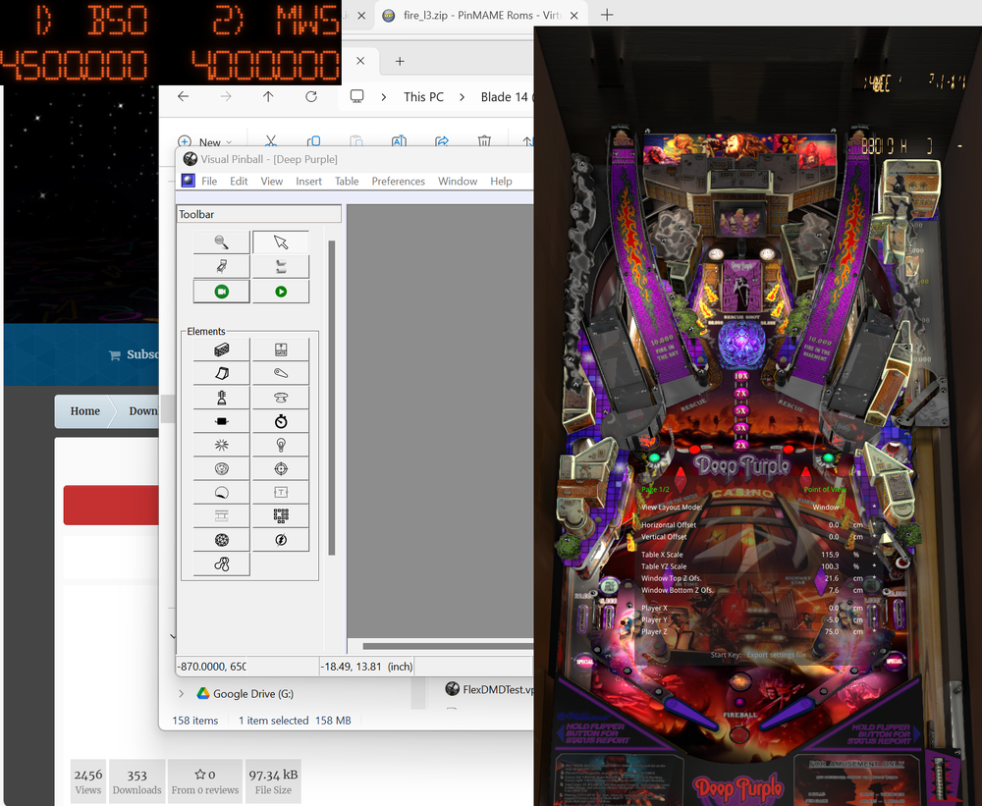Viewport: 982px width, 806px height.
Task: Insert a Decal element
Action: click(x=222, y=492)
